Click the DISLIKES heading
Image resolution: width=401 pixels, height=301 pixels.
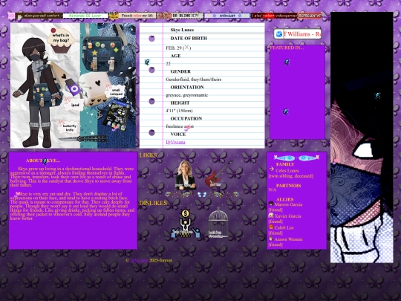[x=153, y=203]
